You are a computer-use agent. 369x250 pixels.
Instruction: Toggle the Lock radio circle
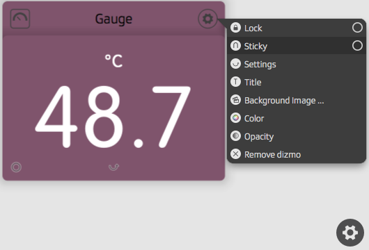pyautogui.click(x=357, y=28)
